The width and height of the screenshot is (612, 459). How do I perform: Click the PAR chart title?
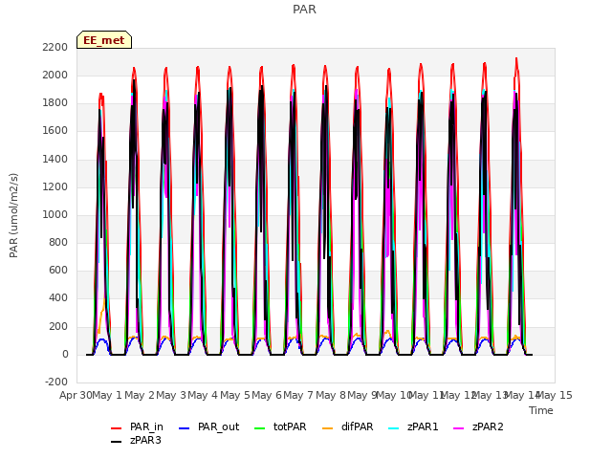[304, 10]
